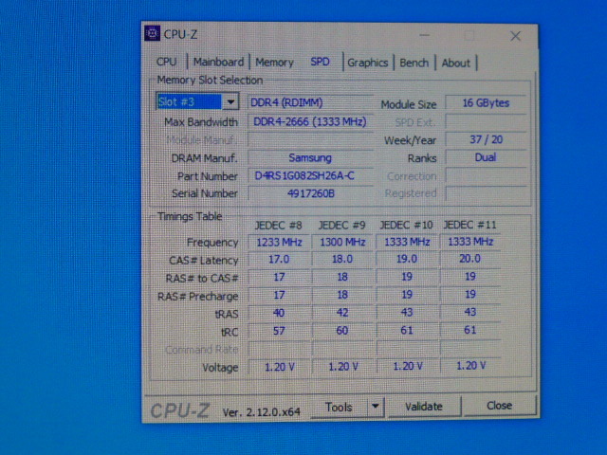Click the Dual ranks value
This screenshot has height=455, width=607.
pos(486,157)
